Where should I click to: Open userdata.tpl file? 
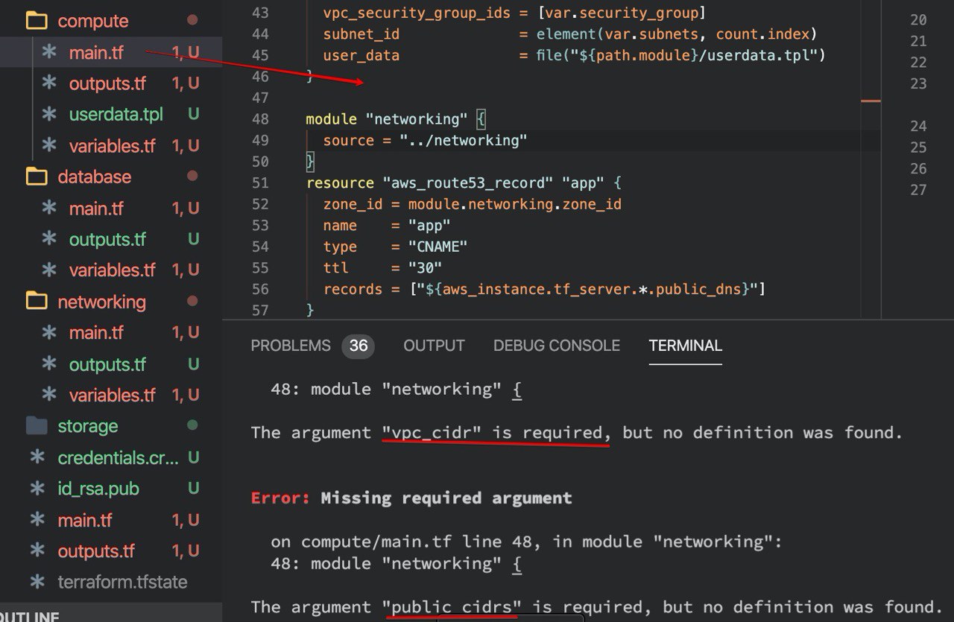(x=116, y=115)
